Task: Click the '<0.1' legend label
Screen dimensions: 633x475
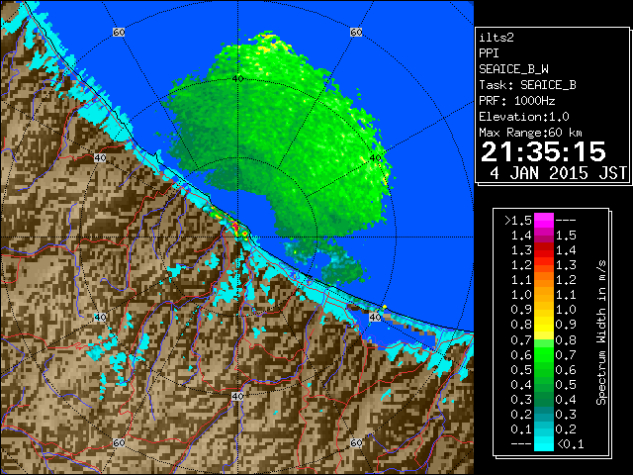Action: (570, 444)
